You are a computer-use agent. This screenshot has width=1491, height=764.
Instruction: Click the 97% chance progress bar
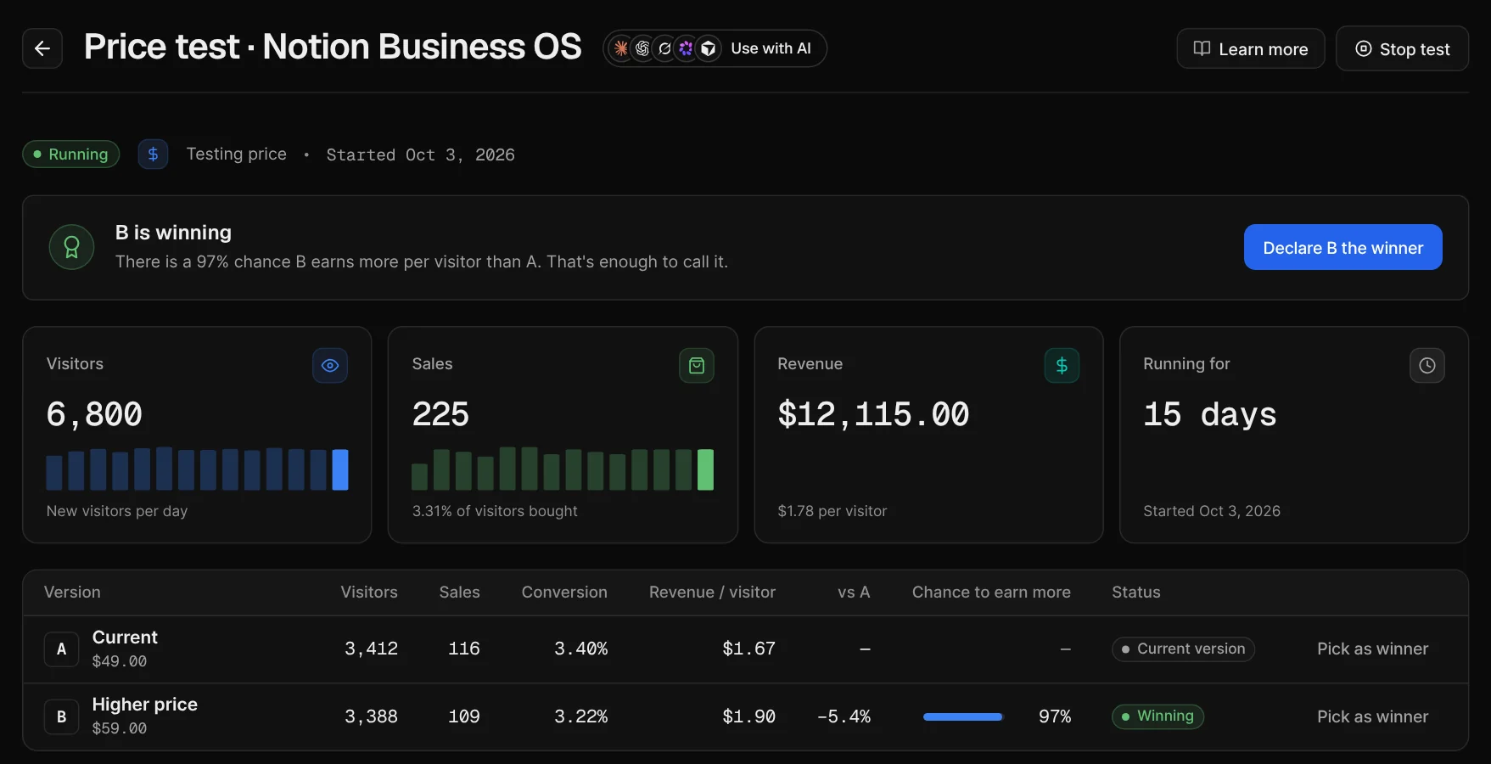pos(963,716)
